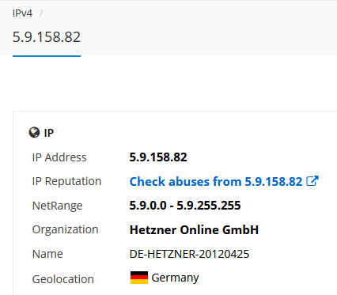Click the IP Address label

[59, 157]
